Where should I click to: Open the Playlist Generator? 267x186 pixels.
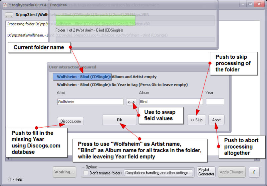click(206, 172)
